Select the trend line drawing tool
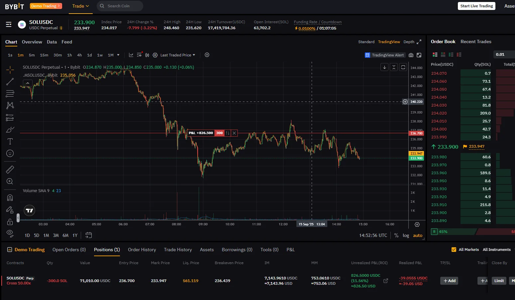This screenshot has width=515, height=300. click(10, 82)
